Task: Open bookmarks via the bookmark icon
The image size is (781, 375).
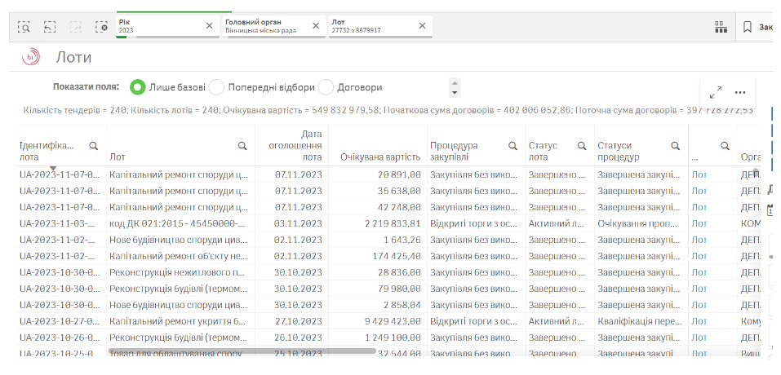Action: (747, 27)
